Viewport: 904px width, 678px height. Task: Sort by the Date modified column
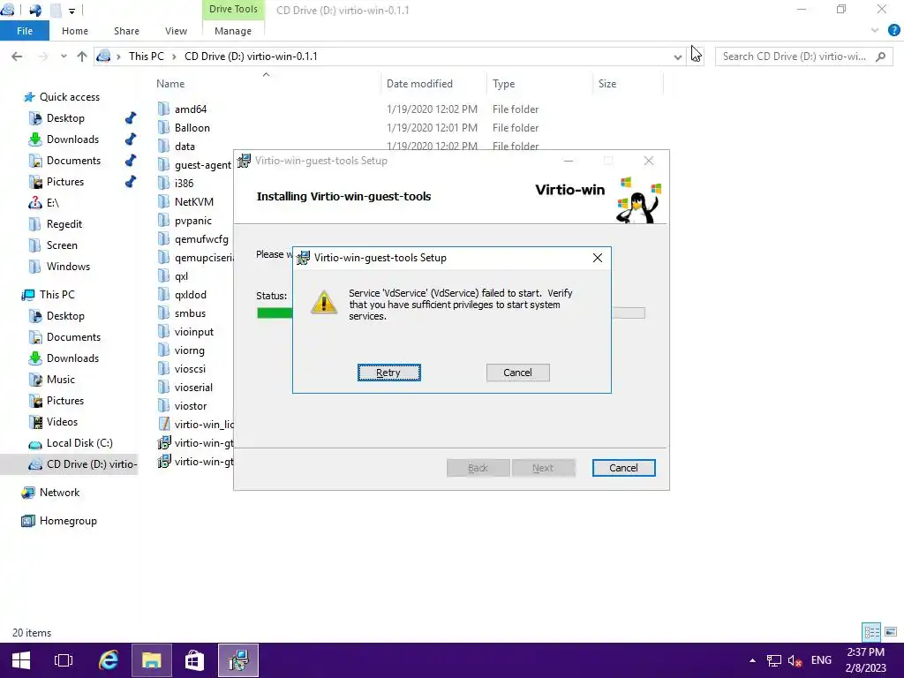(419, 84)
